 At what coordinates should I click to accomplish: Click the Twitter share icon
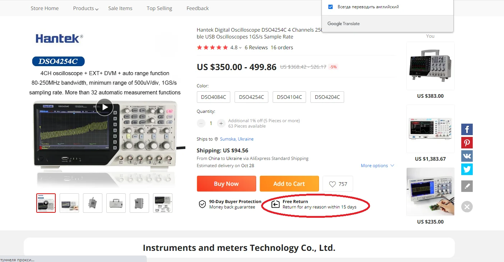click(467, 169)
